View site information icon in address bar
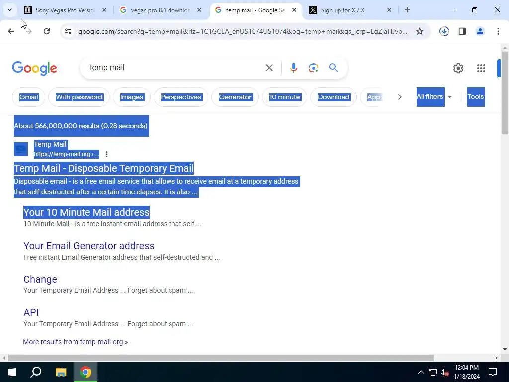The image size is (509, 382). [68, 31]
